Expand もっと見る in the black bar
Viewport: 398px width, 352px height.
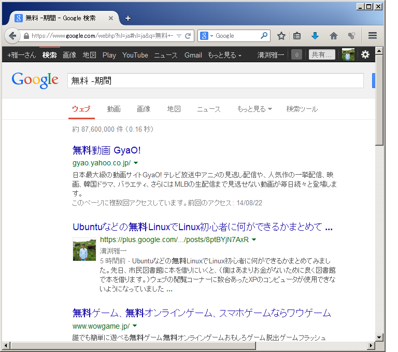coord(224,55)
